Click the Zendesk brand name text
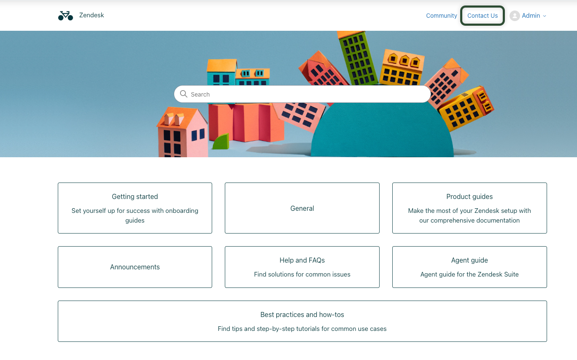Image resolution: width=577 pixels, height=360 pixels. 92,15
